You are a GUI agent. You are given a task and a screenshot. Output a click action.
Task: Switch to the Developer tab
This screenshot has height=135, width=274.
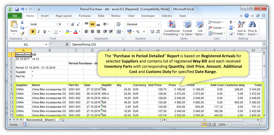click(148, 16)
